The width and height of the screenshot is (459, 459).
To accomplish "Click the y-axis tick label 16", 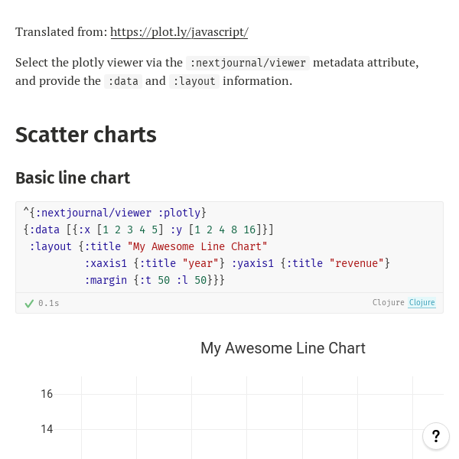I will tap(47, 394).
